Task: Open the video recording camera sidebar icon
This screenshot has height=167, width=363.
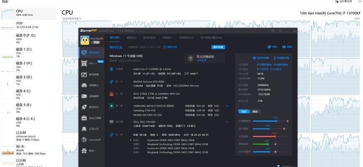Action: [x=84, y=96]
